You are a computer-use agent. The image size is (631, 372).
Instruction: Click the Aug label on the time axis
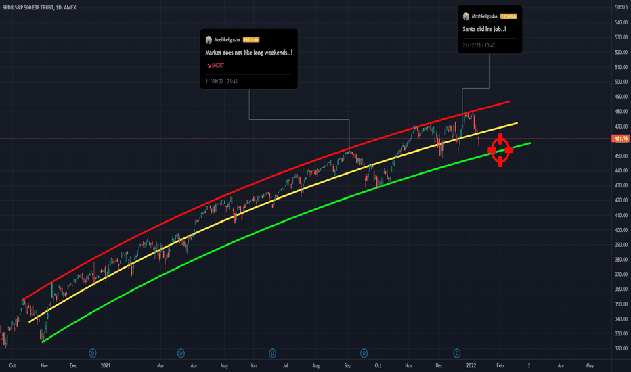(x=316, y=365)
